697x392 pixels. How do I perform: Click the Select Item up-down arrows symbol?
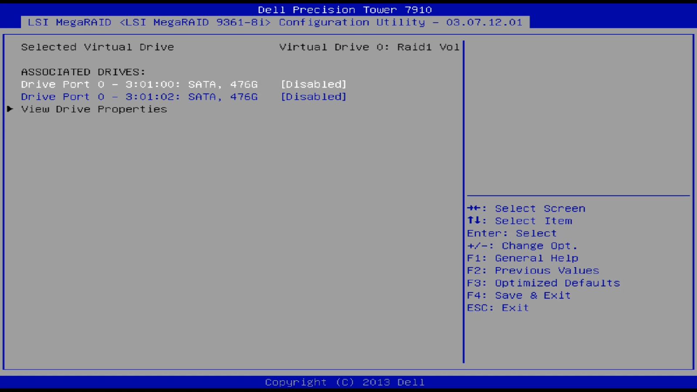pos(474,221)
